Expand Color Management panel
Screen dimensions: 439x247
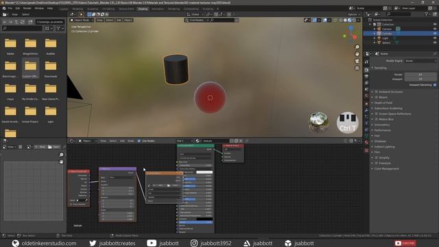coord(386,169)
